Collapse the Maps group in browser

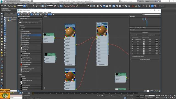(x=19, y=75)
